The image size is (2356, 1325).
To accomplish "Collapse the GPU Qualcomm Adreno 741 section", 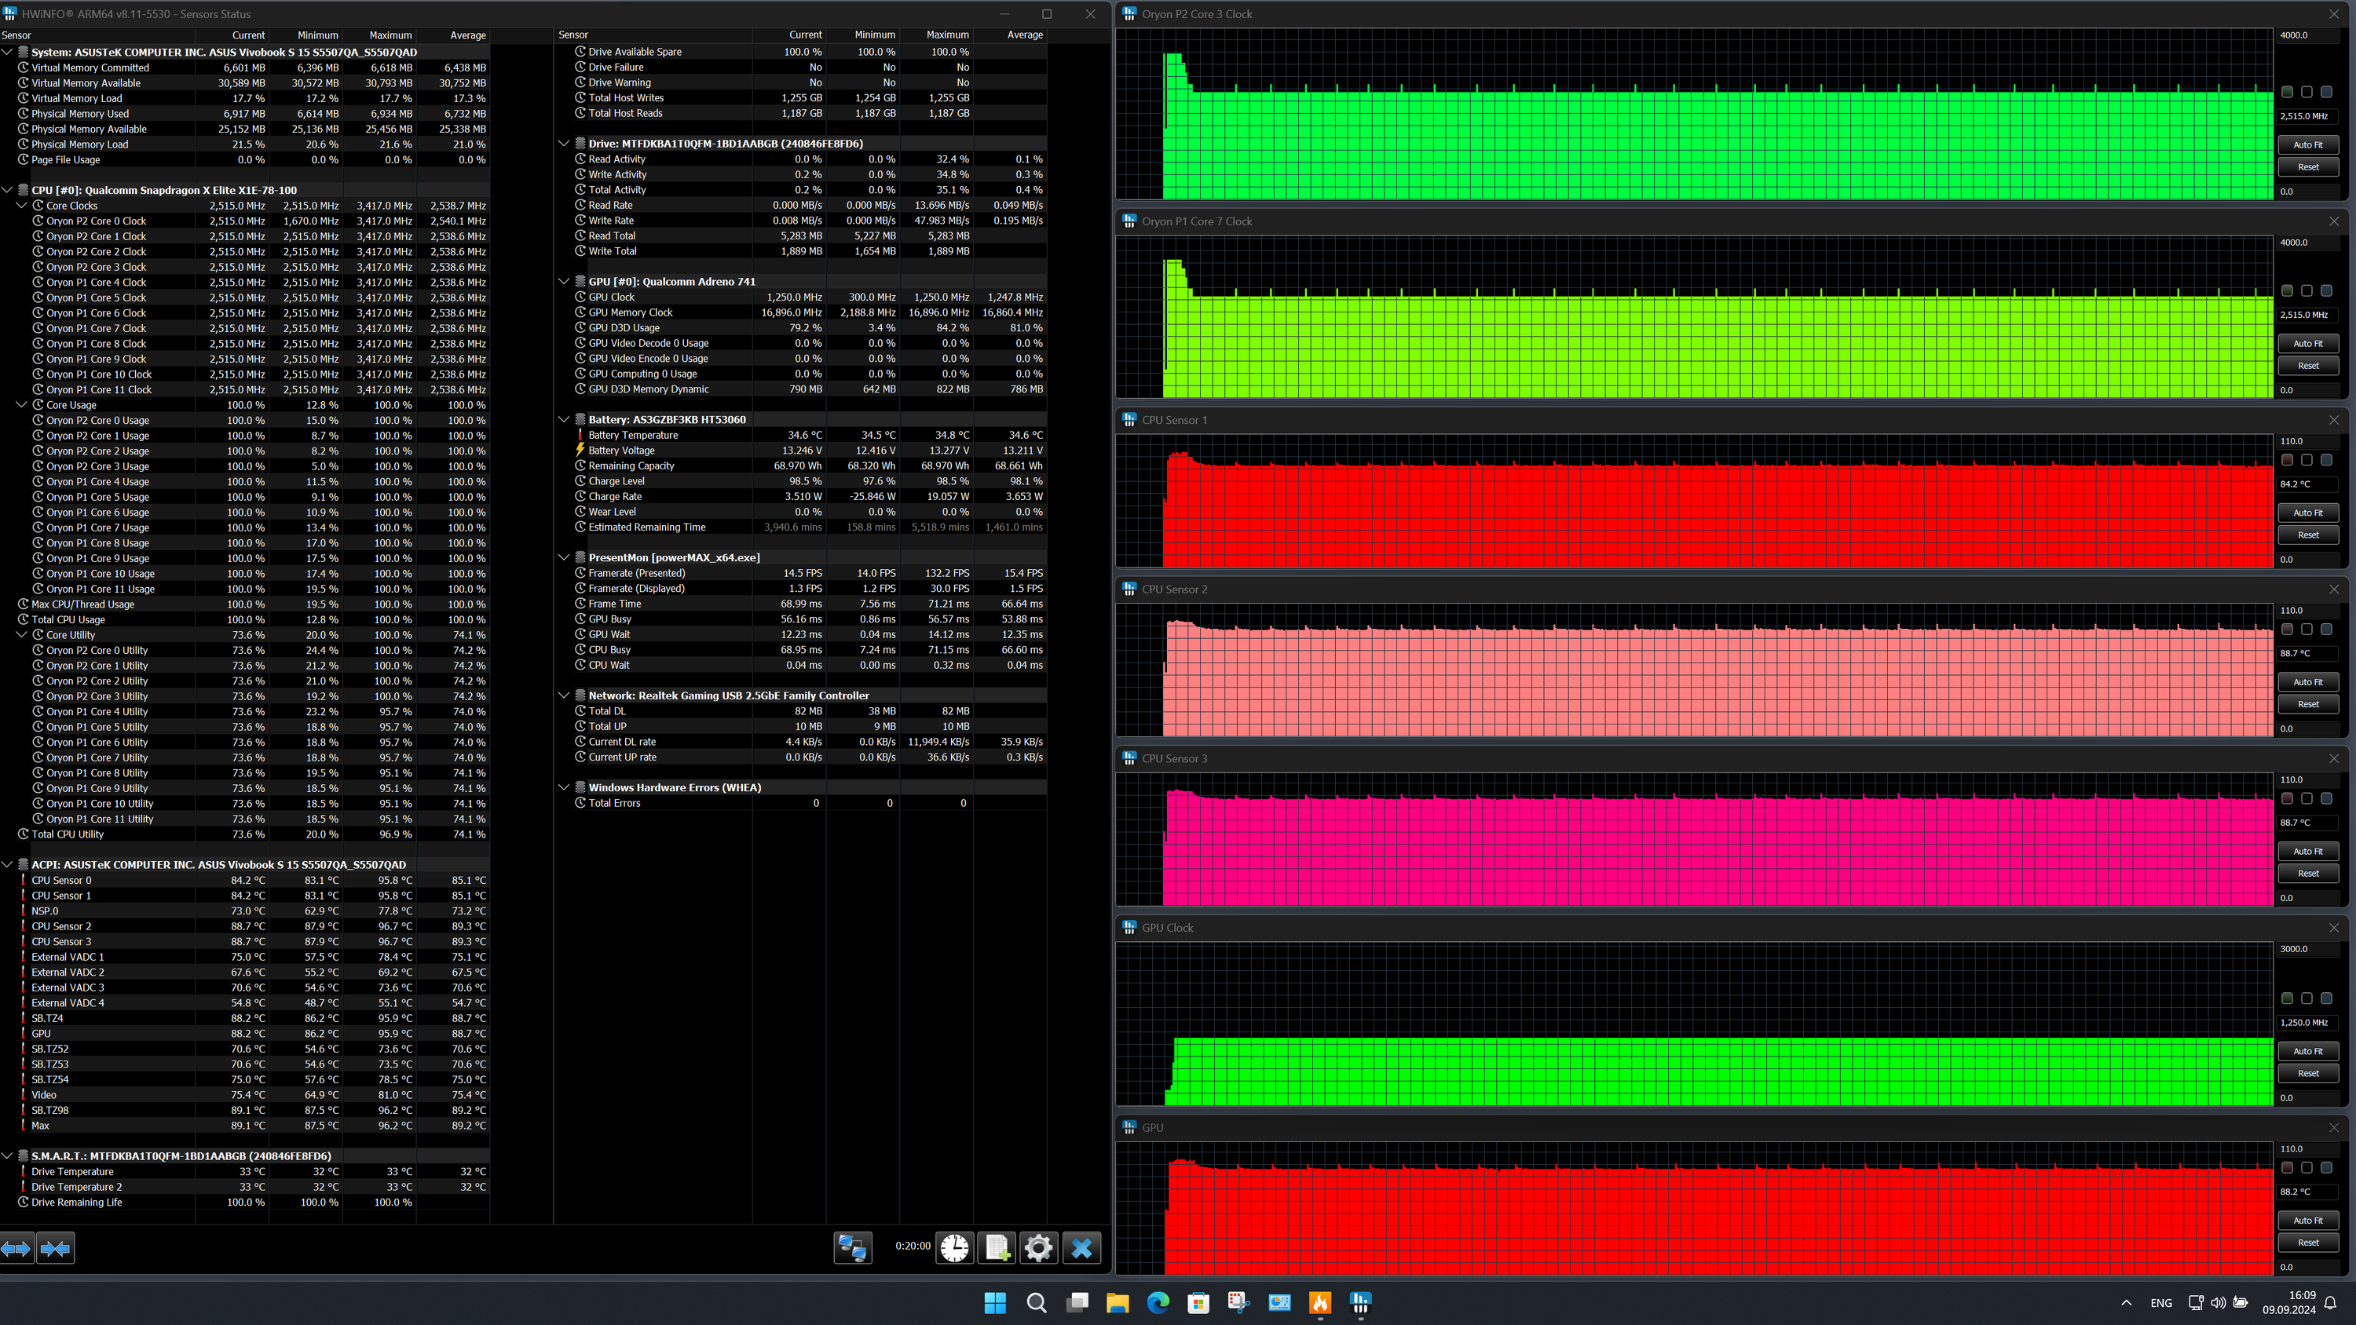I will [x=563, y=282].
